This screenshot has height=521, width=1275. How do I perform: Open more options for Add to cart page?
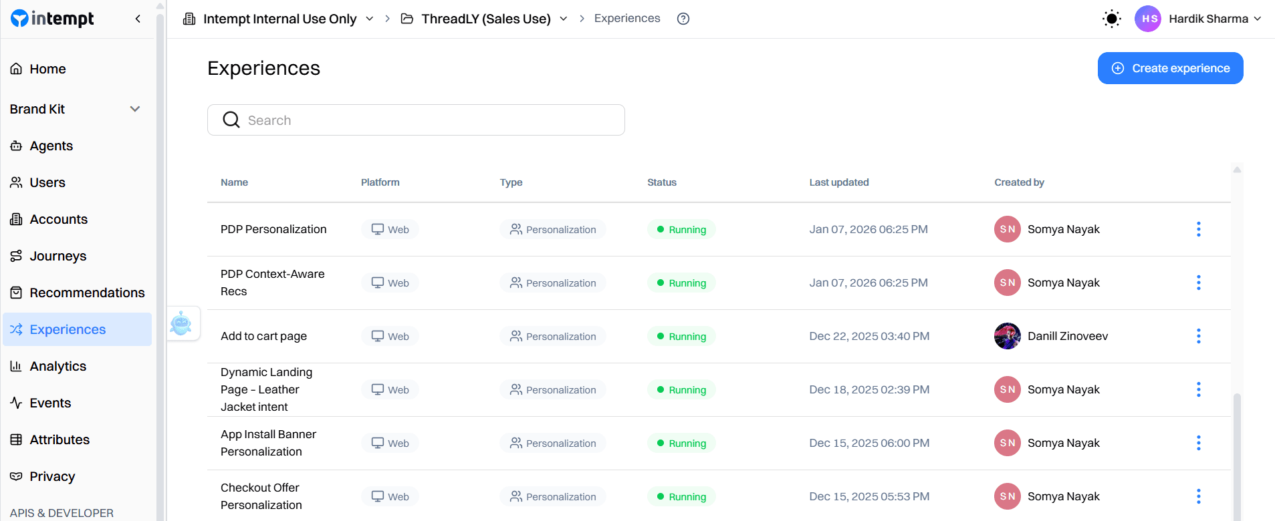[1198, 336]
